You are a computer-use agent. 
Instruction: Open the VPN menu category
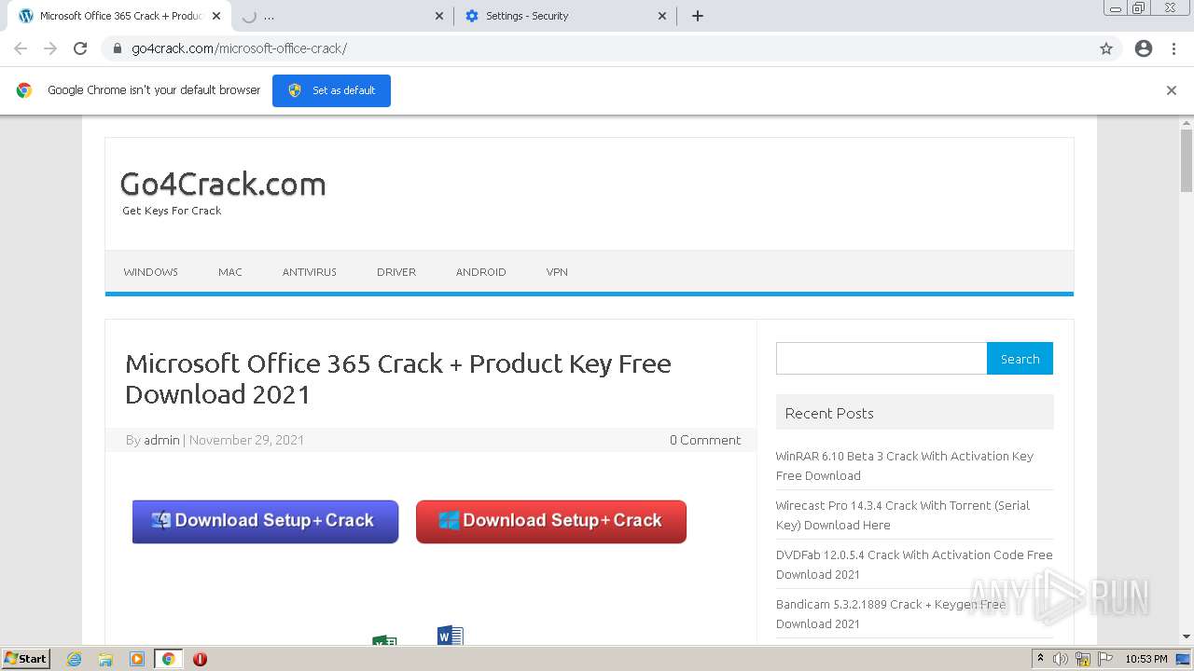(x=557, y=272)
